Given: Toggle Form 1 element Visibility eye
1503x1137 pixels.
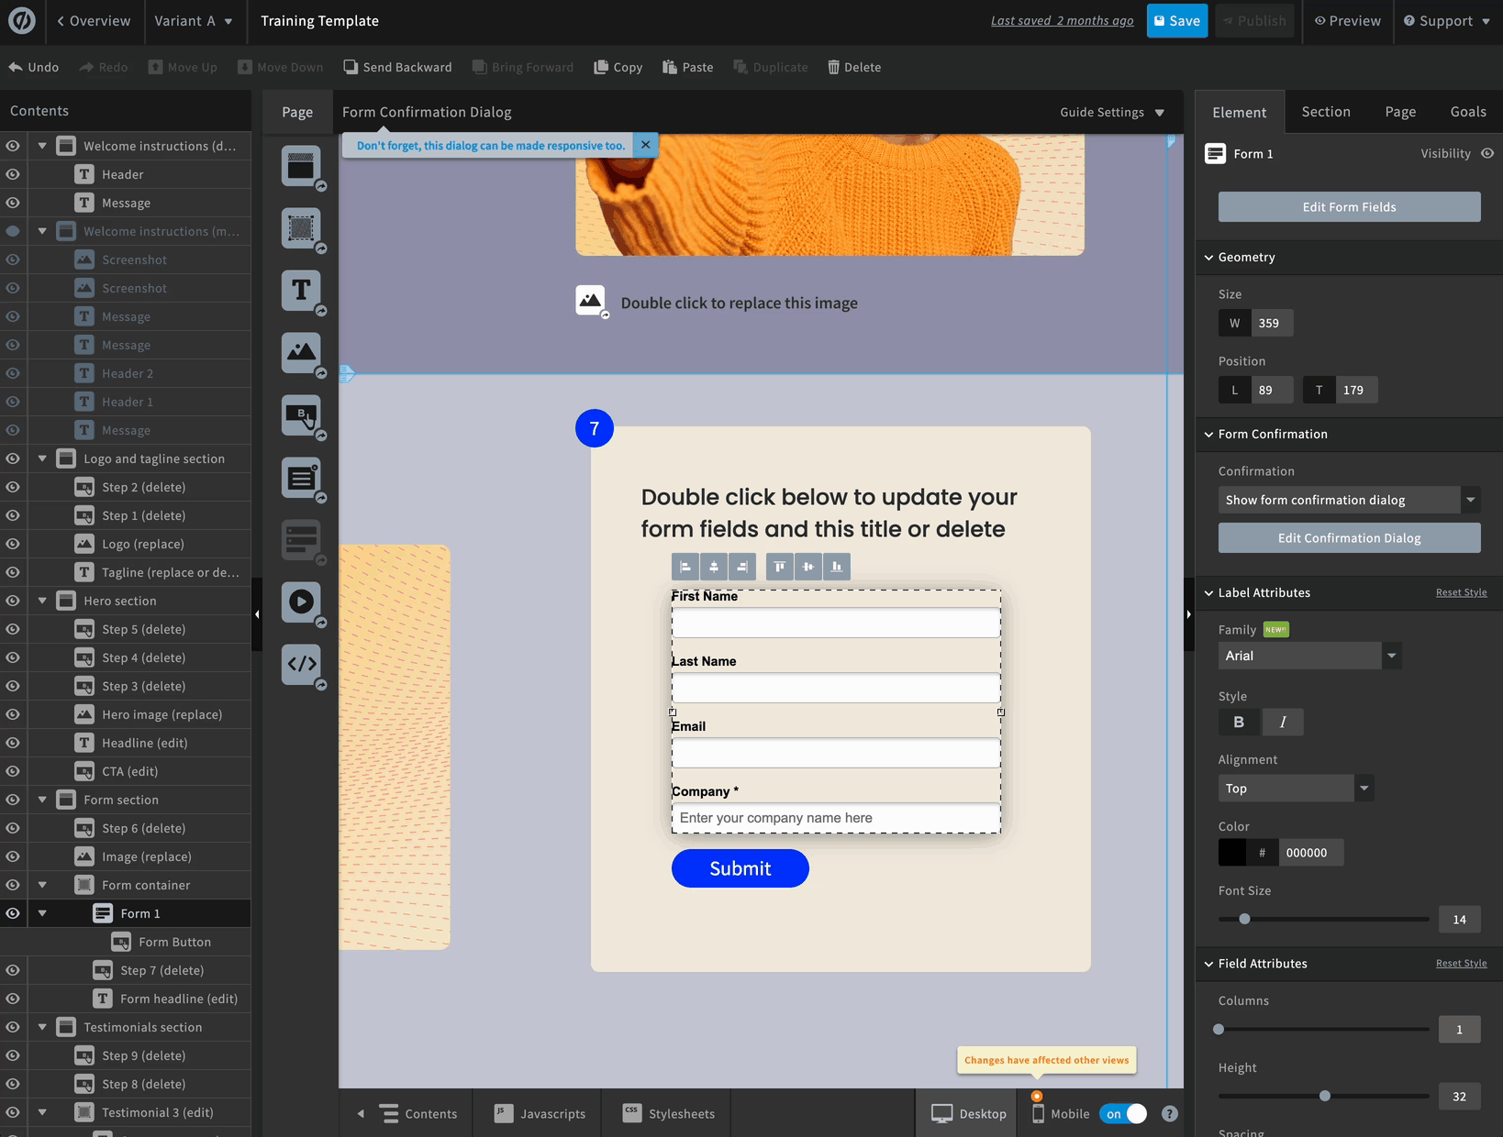Looking at the screenshot, I should [x=1487, y=153].
